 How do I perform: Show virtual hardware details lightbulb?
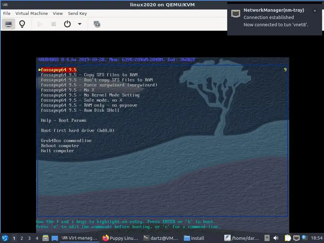point(22,24)
